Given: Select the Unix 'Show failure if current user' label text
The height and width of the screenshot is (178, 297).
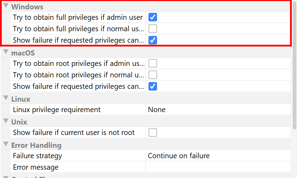Looking at the screenshot, I should [74, 133].
